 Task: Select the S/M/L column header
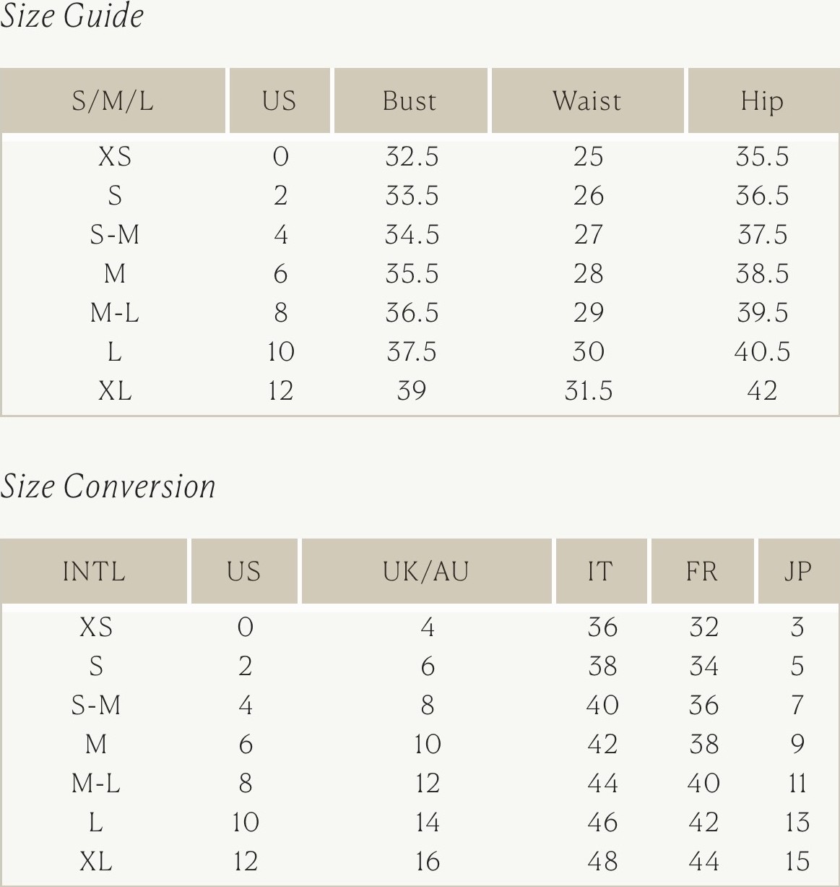click(113, 100)
